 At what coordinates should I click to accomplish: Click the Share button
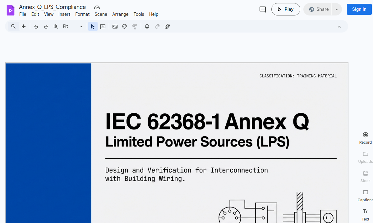coord(319,9)
